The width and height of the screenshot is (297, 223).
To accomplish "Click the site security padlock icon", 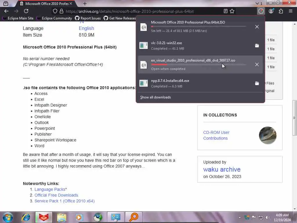I will click(x=61, y=11).
